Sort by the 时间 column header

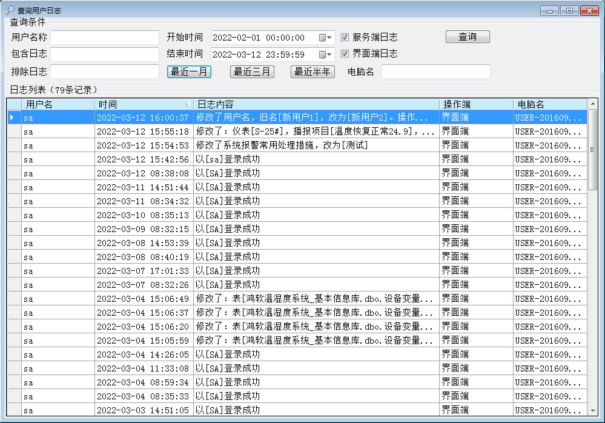tap(144, 104)
